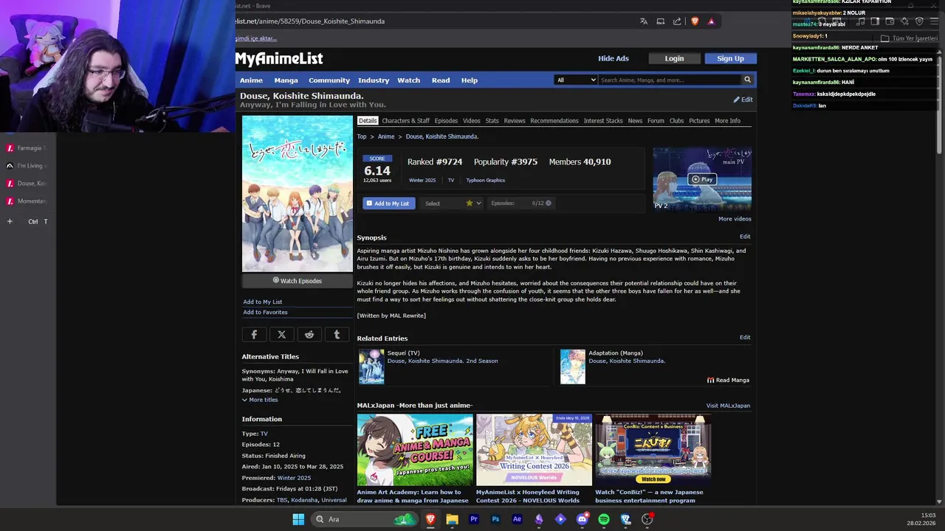Viewport: 945px width, 531px height.
Task: Open Discord from the taskbar
Action: pyautogui.click(x=582, y=519)
